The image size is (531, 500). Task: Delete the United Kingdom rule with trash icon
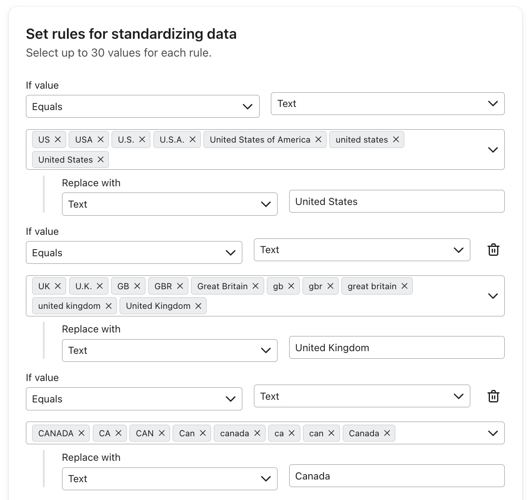(493, 250)
